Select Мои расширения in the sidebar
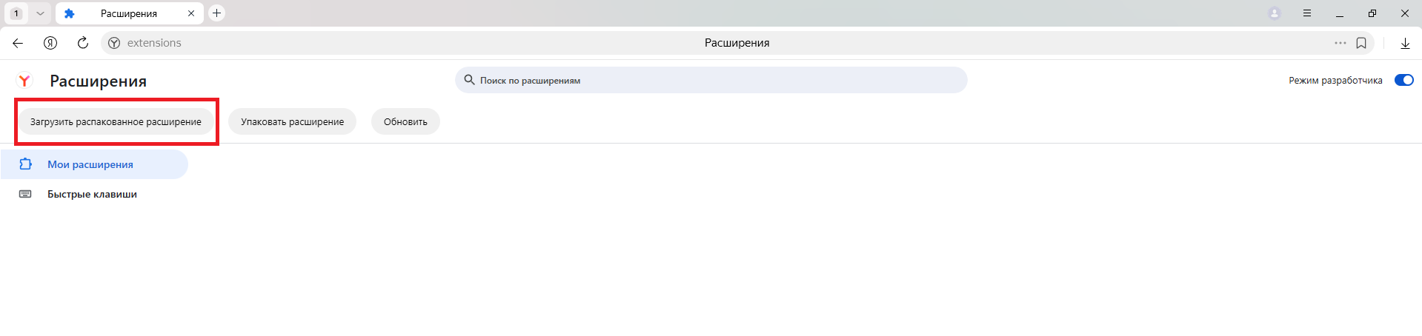 (94, 164)
